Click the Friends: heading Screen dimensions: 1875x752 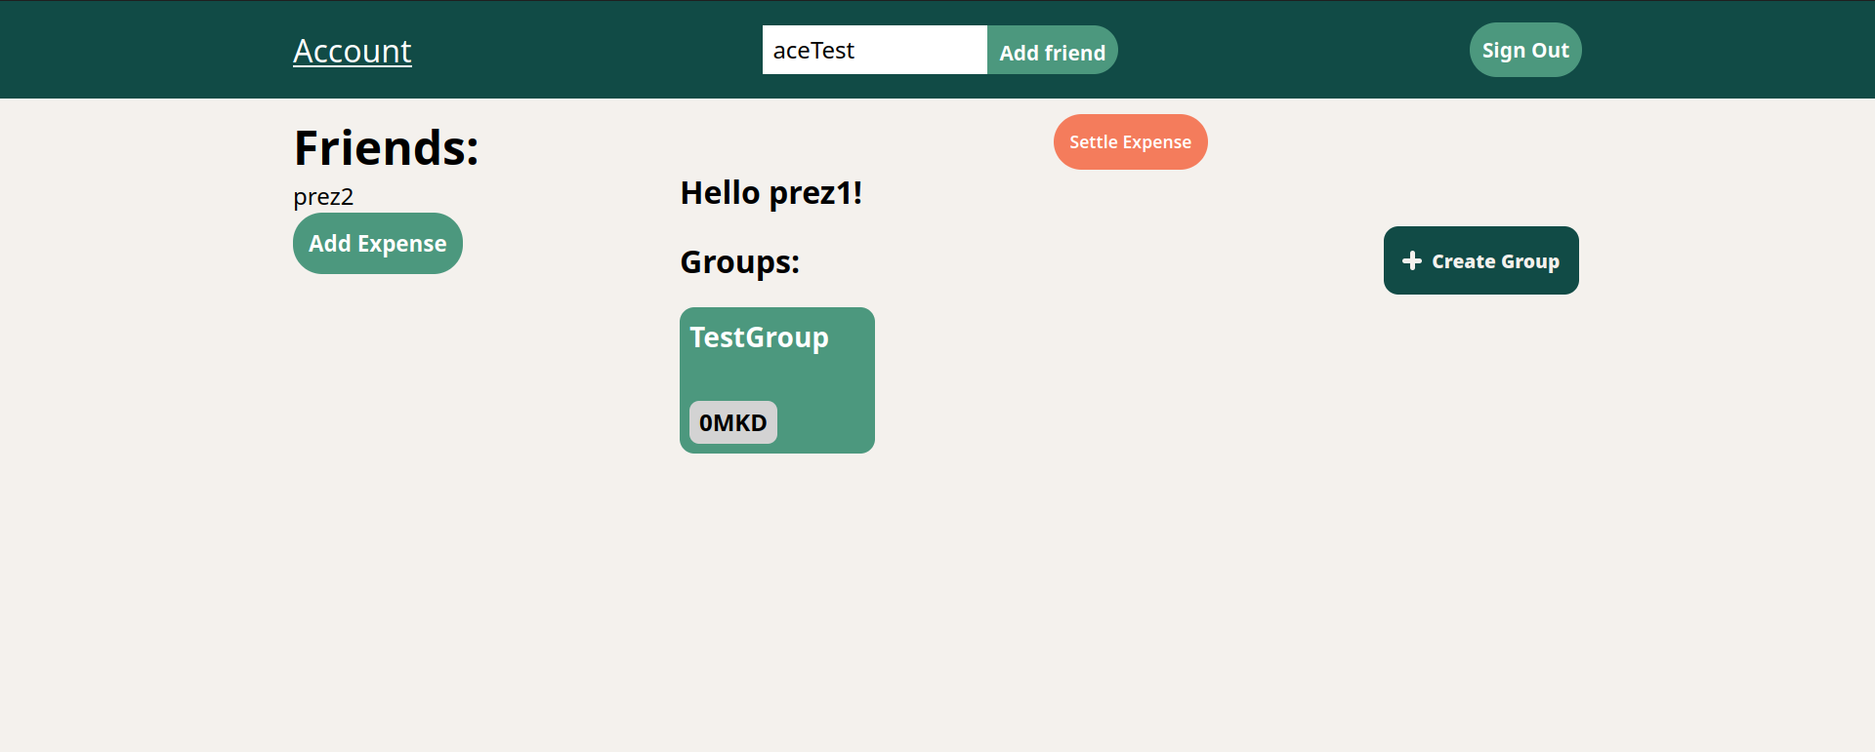pyautogui.click(x=386, y=148)
